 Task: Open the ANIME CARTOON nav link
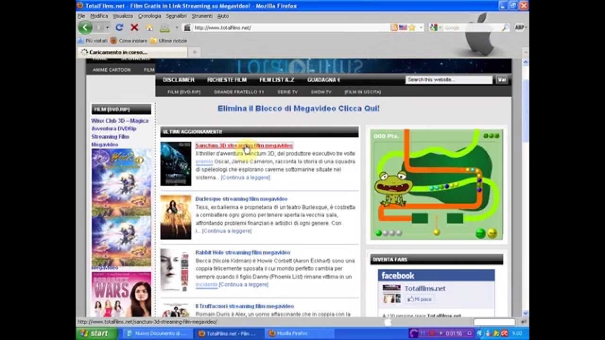pyautogui.click(x=112, y=69)
